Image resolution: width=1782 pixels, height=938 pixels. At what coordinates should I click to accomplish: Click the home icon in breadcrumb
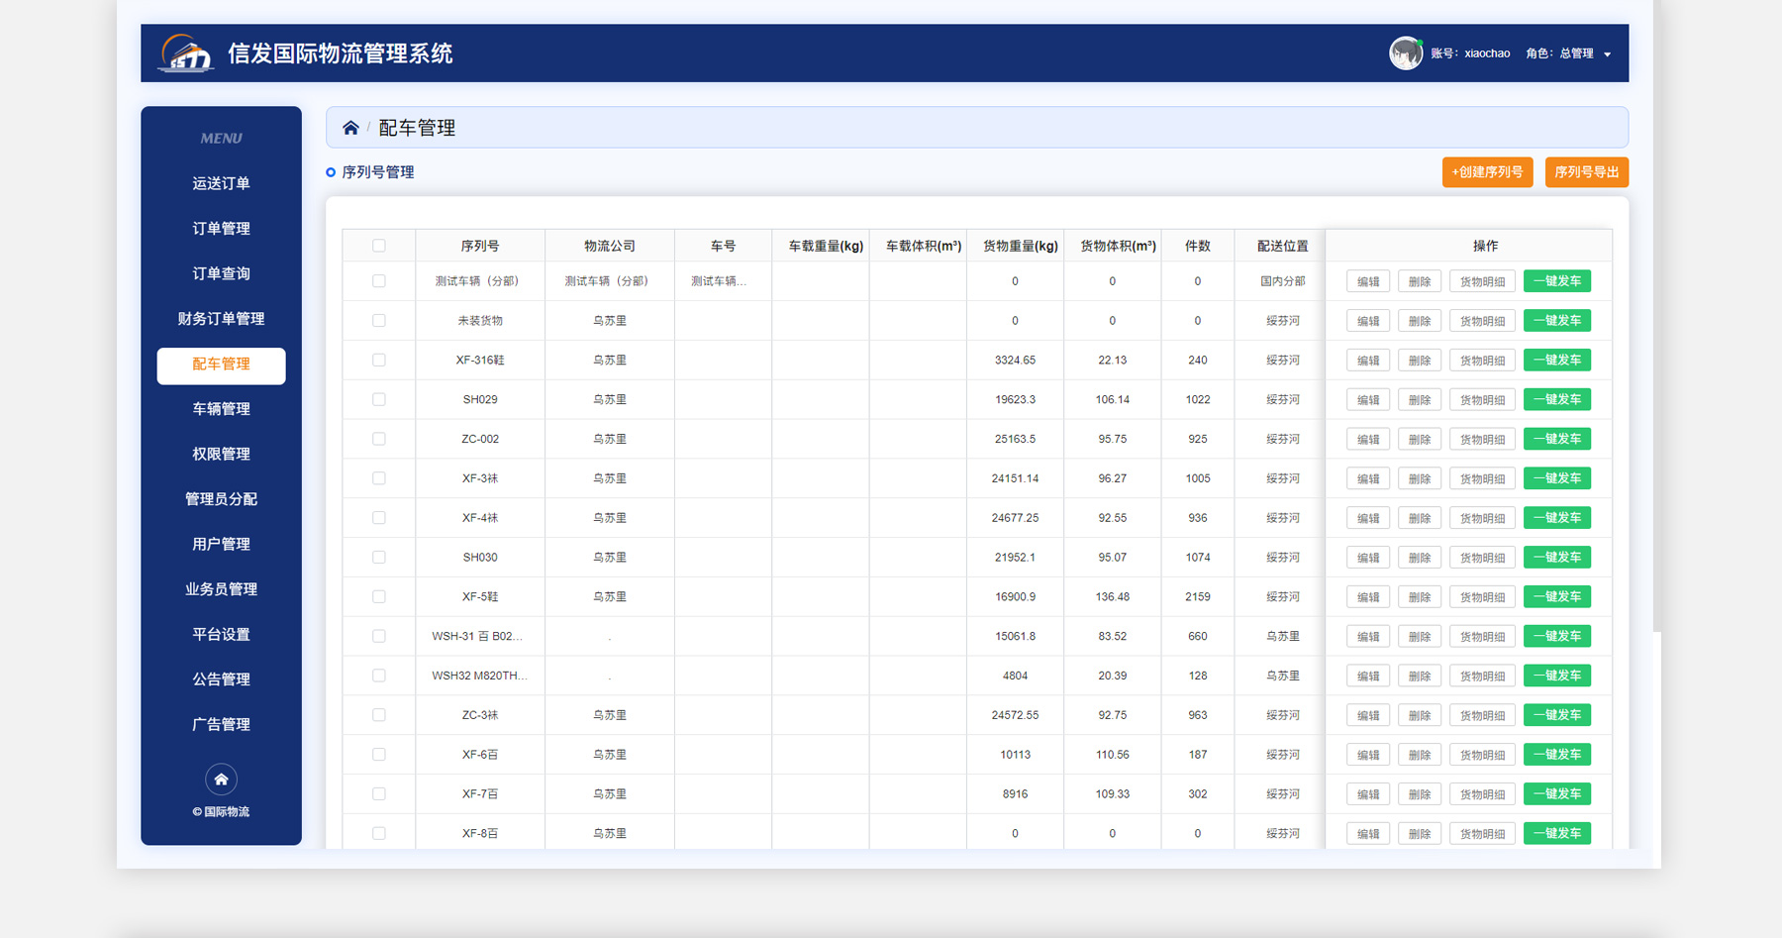coord(350,128)
